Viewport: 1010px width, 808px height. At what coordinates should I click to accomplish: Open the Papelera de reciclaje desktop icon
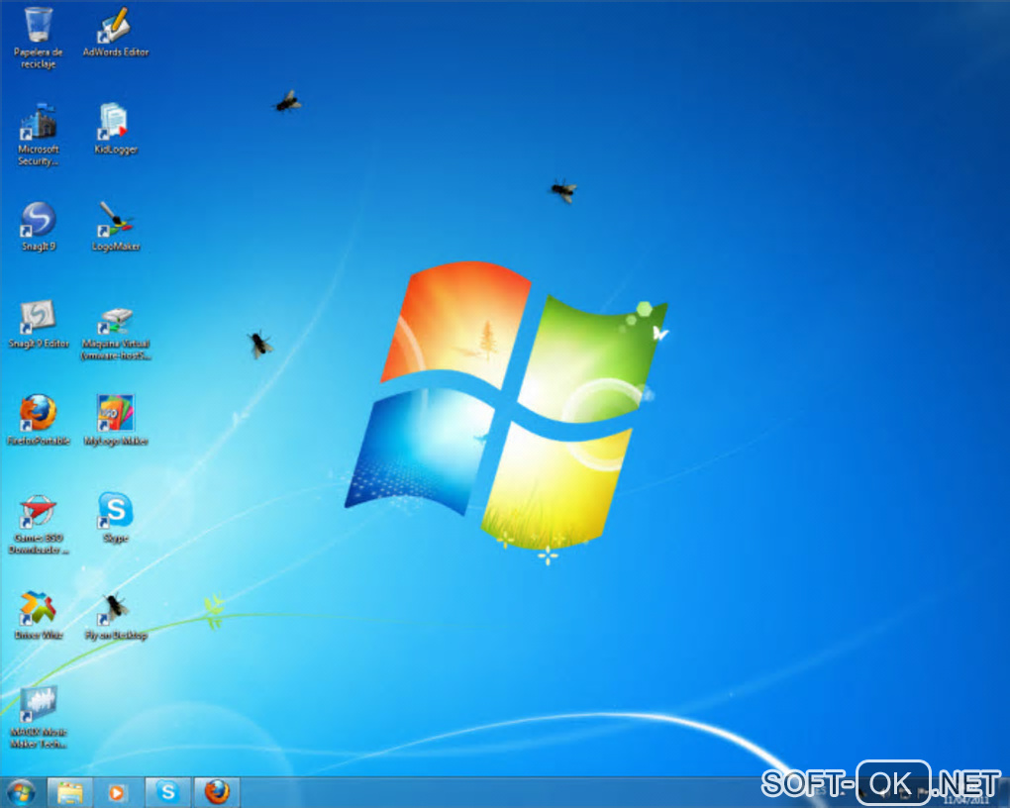(38, 38)
